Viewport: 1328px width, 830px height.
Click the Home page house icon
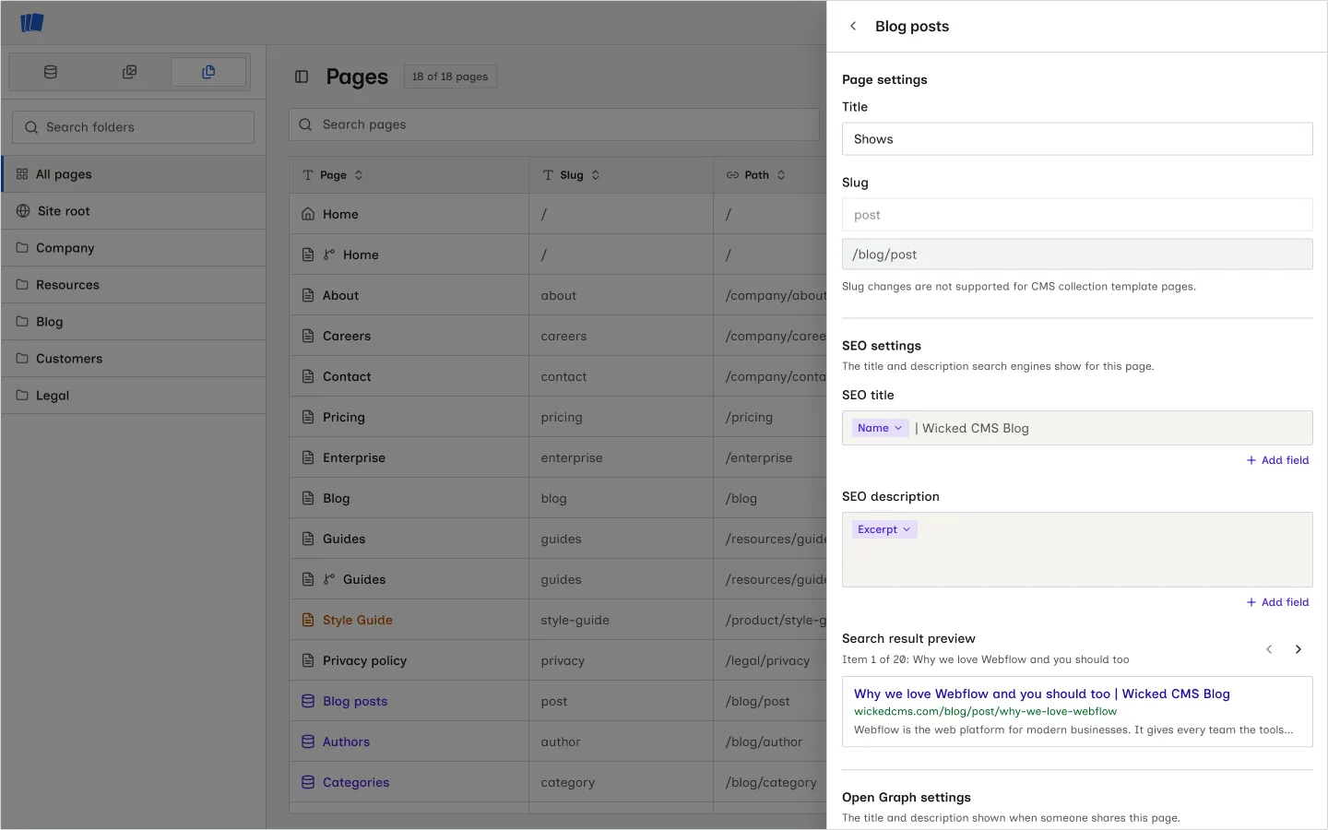(x=308, y=214)
